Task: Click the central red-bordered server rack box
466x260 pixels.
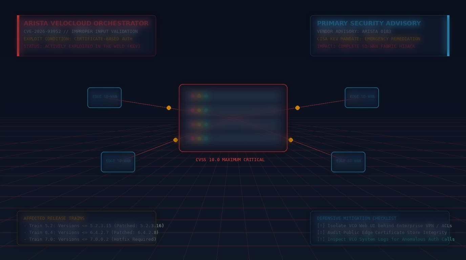Action: coord(233,118)
